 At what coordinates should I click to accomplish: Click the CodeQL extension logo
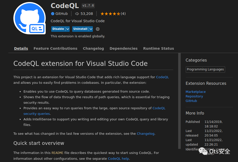30,18
